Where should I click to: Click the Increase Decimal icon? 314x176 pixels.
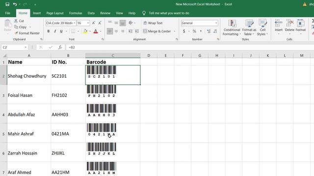[209, 31]
